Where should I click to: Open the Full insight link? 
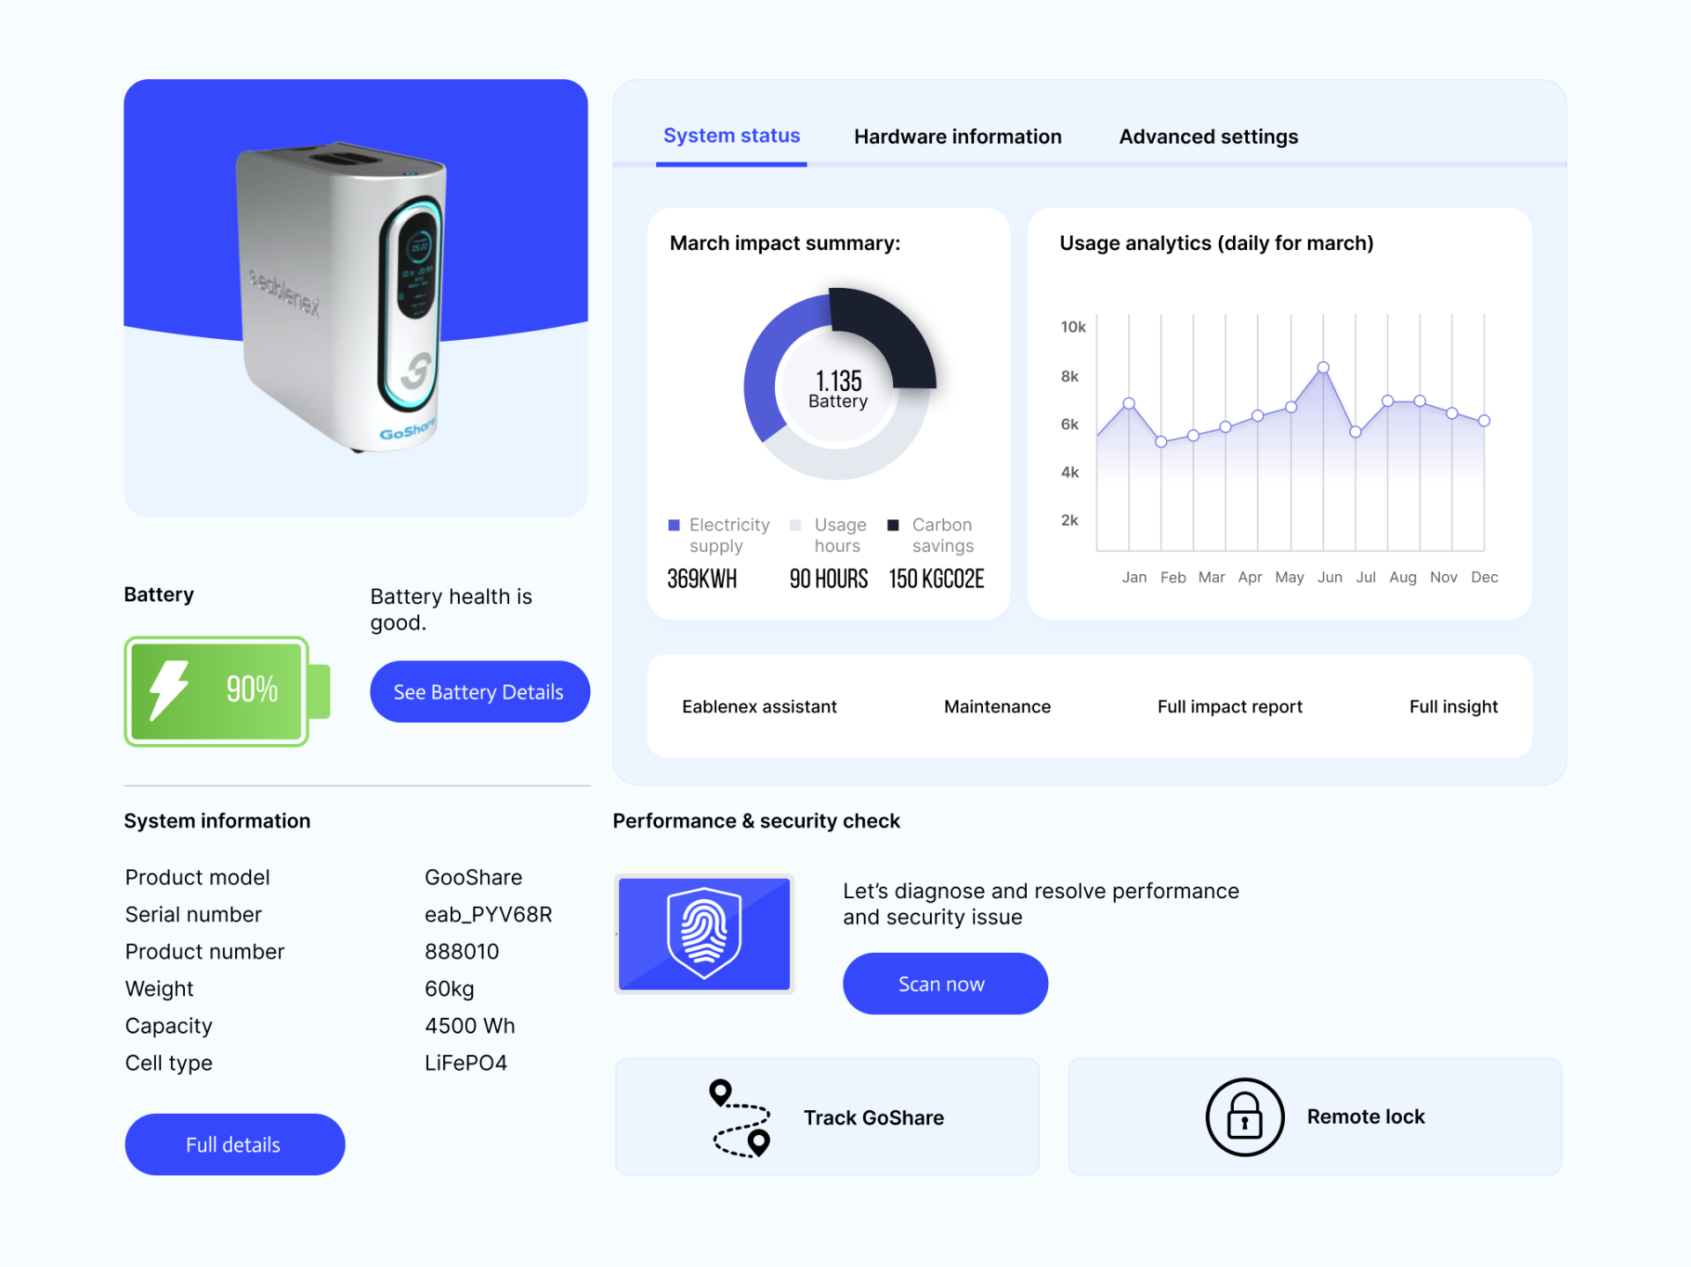coord(1452,706)
